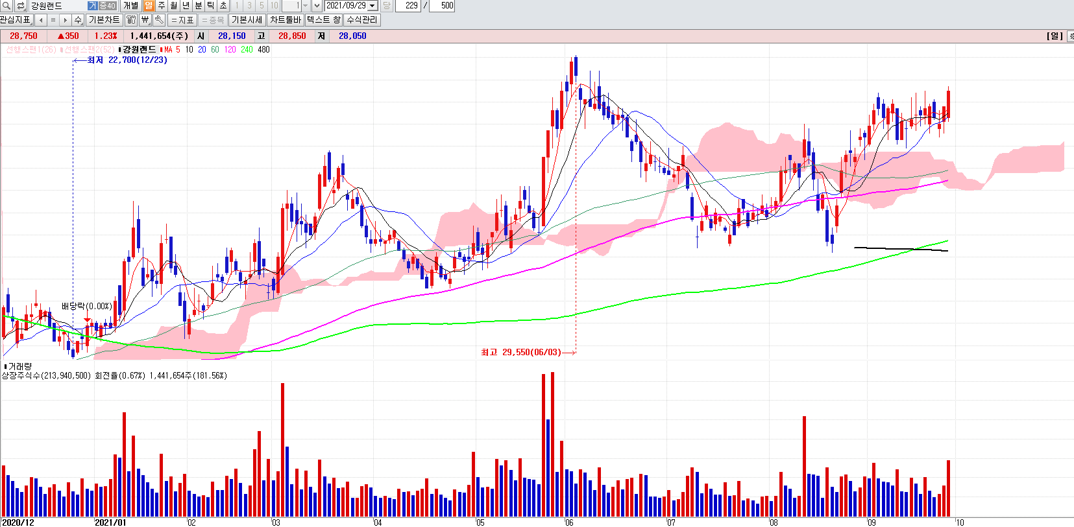Click the =종목 stock button
The image size is (1074, 527).
(213, 20)
